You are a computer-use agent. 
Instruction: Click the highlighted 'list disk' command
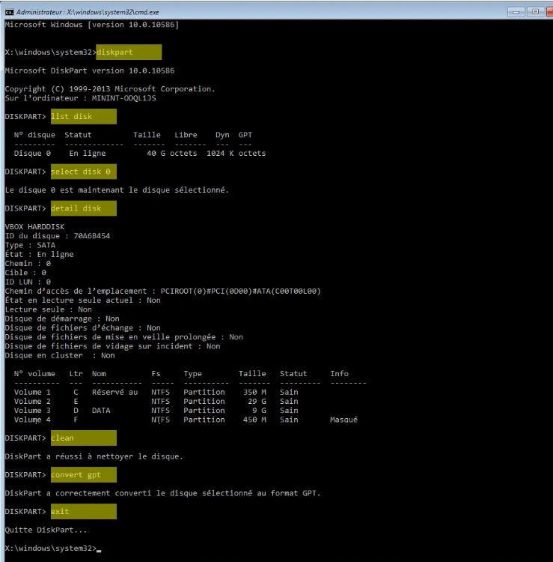click(x=83, y=116)
